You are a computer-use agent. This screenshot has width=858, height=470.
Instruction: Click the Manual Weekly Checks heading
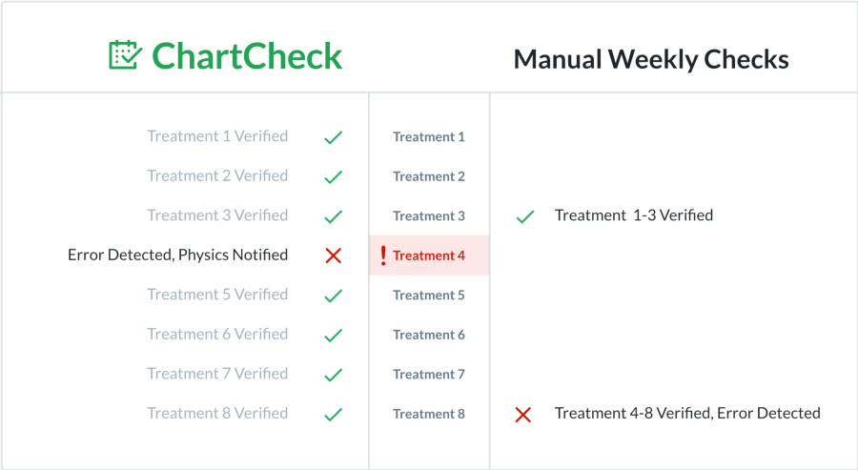(x=651, y=59)
